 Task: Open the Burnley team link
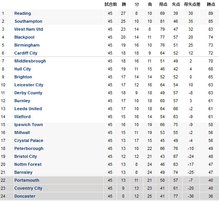coord(22,101)
